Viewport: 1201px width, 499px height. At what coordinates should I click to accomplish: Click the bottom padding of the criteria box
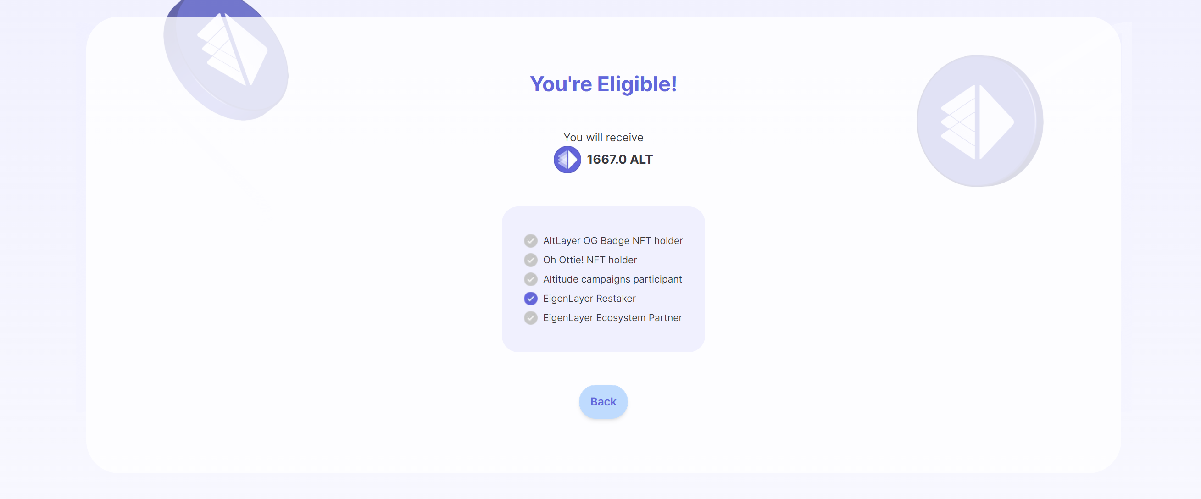(x=603, y=340)
